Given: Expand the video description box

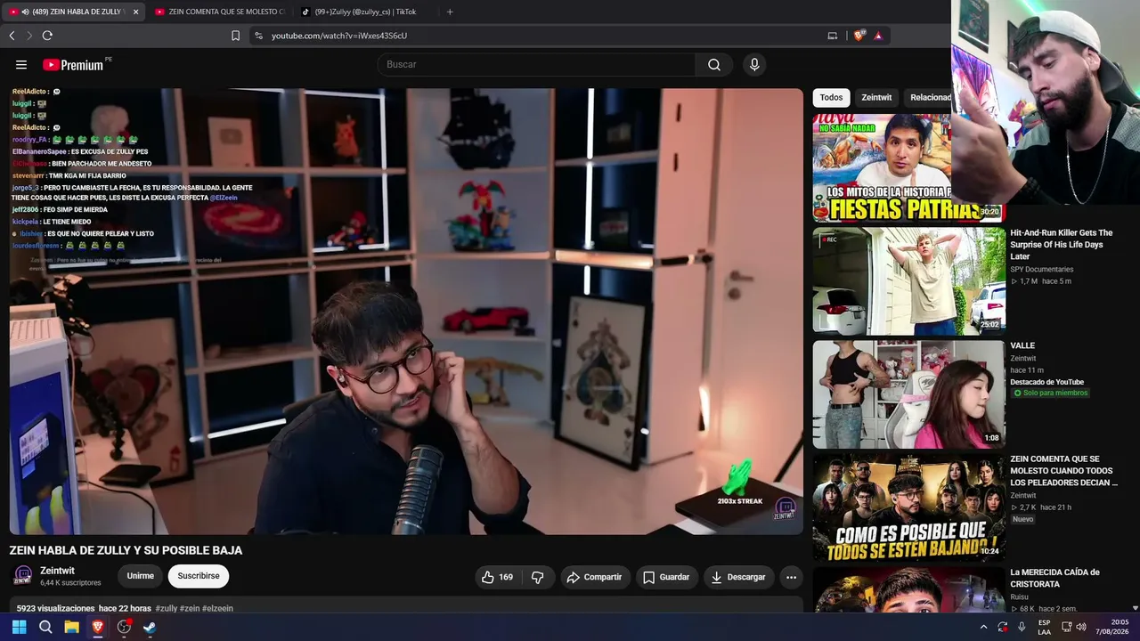Looking at the screenshot, I should coord(406,606).
